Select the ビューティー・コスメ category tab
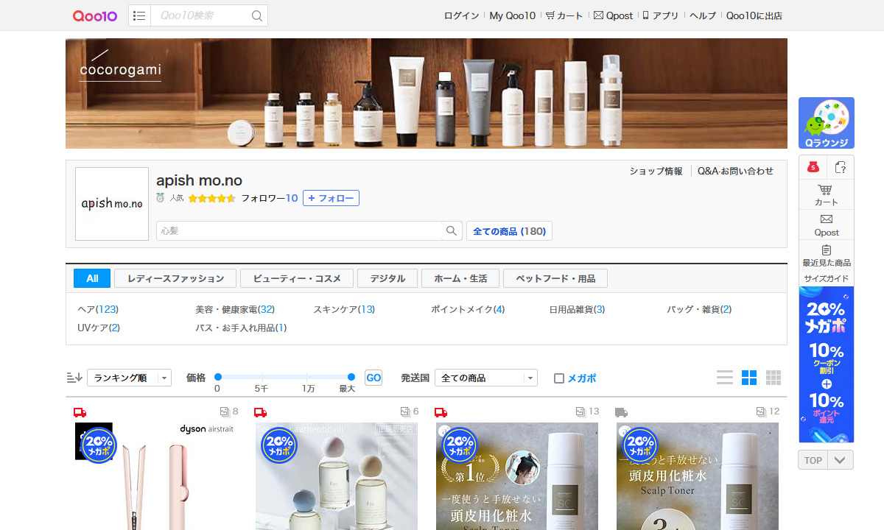Screen dimensions: 884x530 tap(297, 278)
